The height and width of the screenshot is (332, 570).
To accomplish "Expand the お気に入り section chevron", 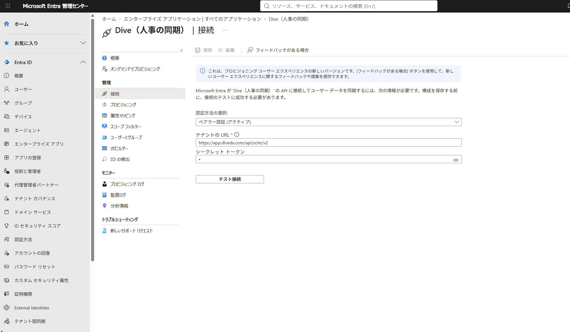I will (83, 43).
